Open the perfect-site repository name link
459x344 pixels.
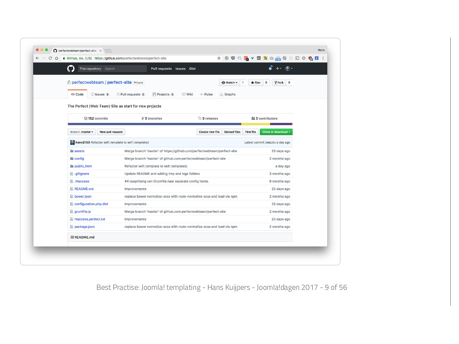click(x=119, y=82)
